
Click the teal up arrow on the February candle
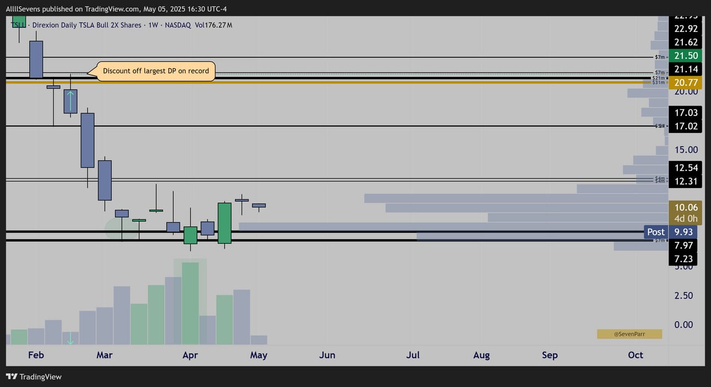[70, 101]
